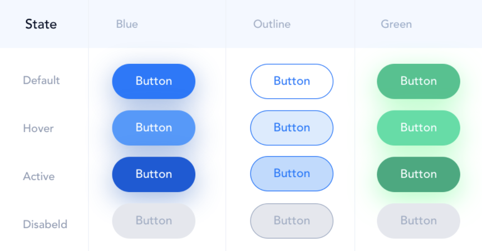The height and width of the screenshot is (251, 482).
Task: Click the active-state outline Button
Action: 292,174
